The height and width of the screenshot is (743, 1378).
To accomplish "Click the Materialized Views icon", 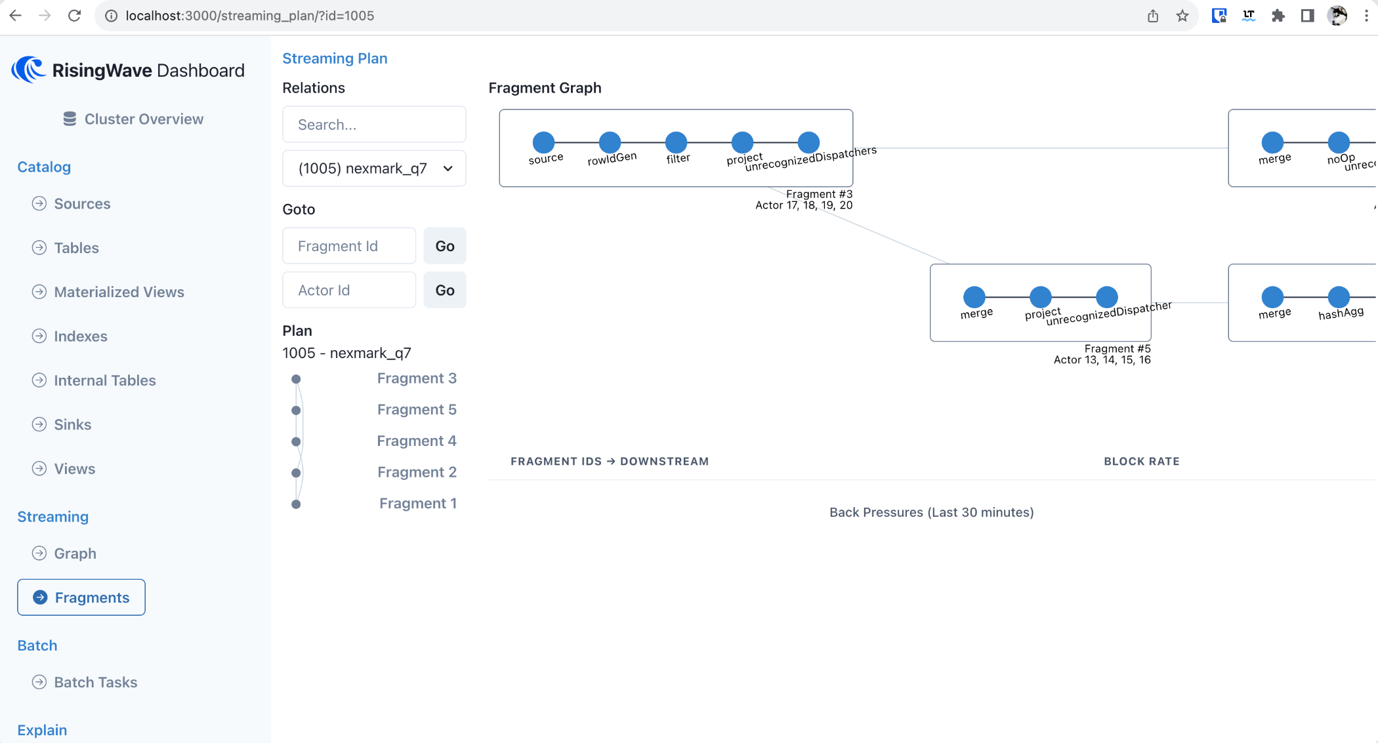I will [x=37, y=291].
